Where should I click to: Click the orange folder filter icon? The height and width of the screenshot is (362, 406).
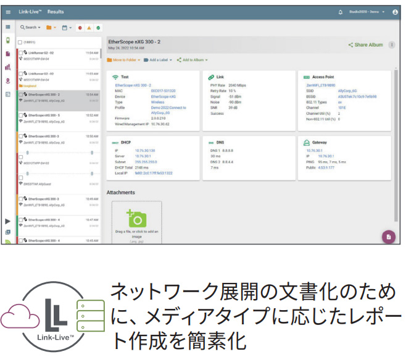[49, 27]
